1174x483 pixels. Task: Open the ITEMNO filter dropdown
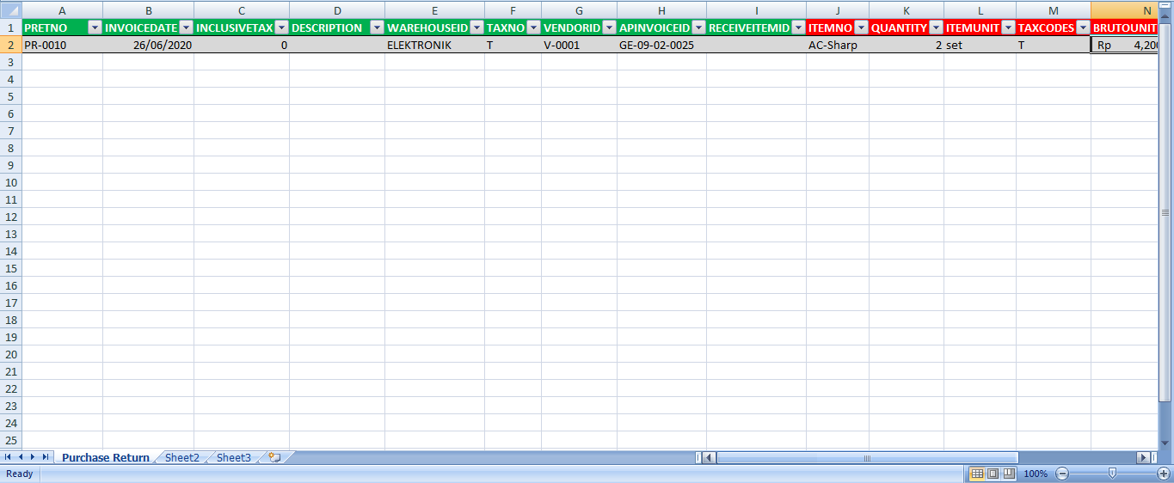tap(861, 28)
